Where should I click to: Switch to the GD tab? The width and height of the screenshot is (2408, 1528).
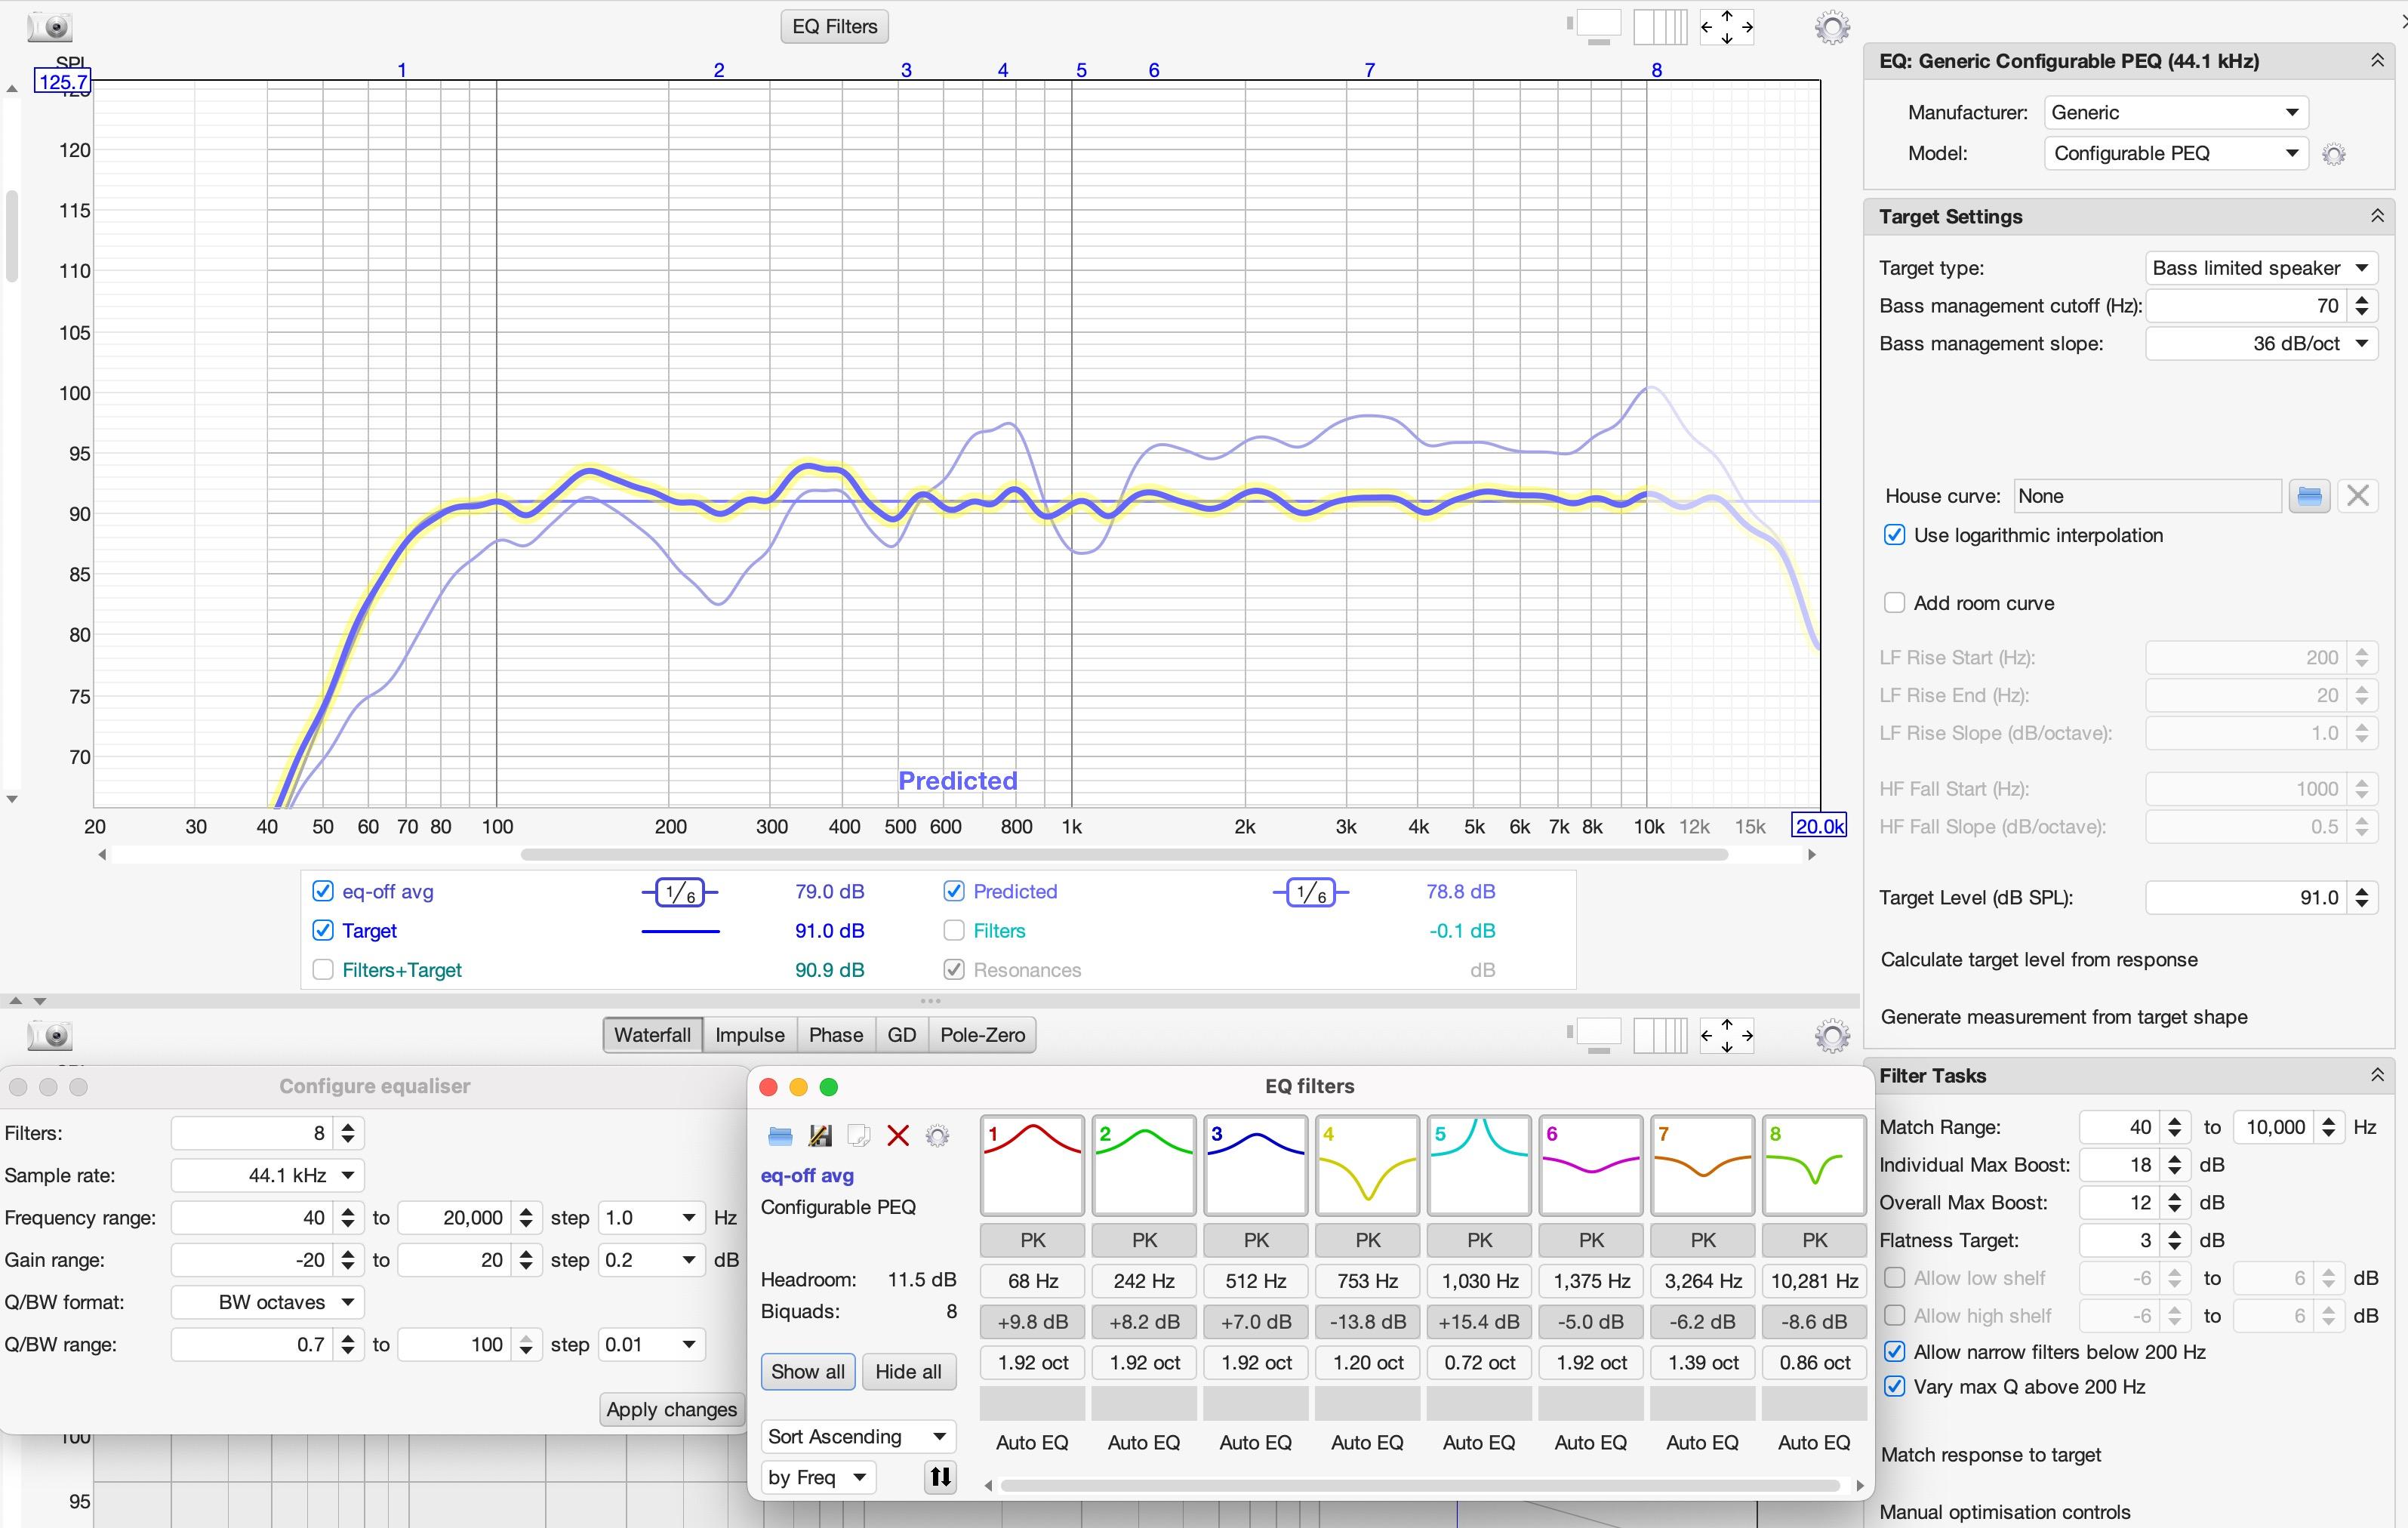point(902,1035)
